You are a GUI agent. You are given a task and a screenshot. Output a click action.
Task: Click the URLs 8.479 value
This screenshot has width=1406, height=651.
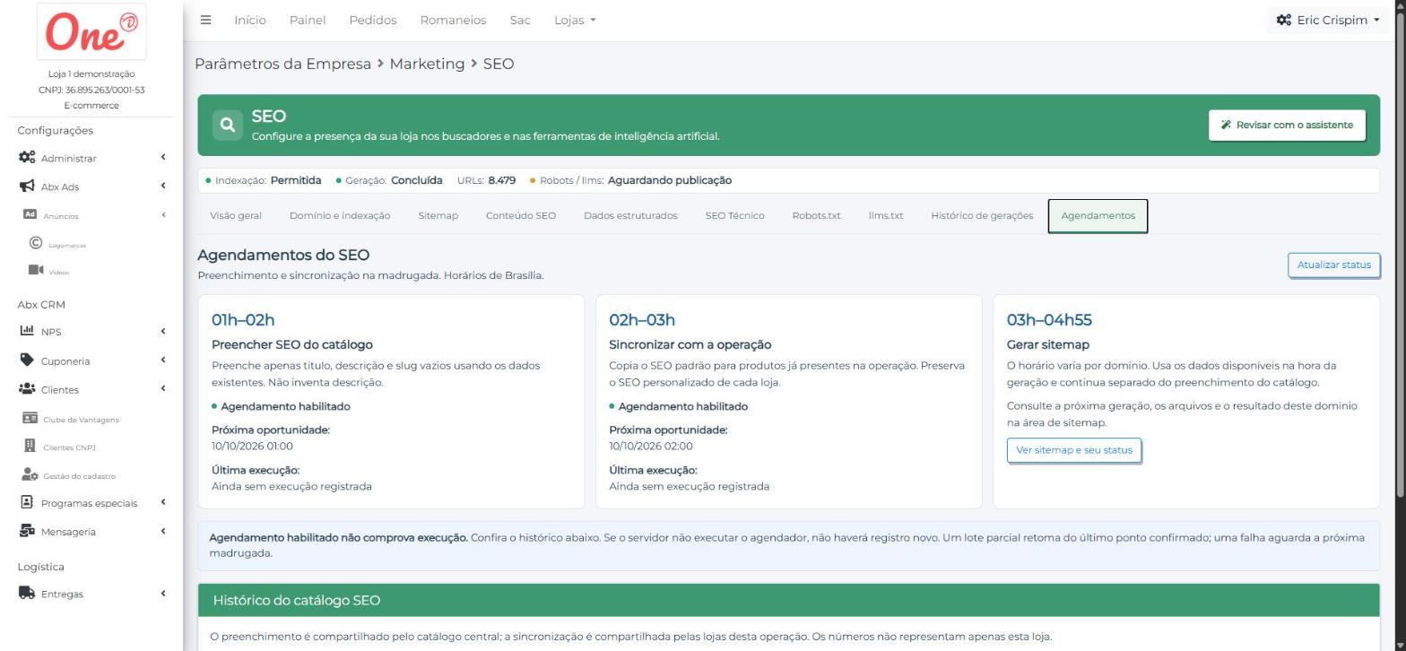[501, 180]
